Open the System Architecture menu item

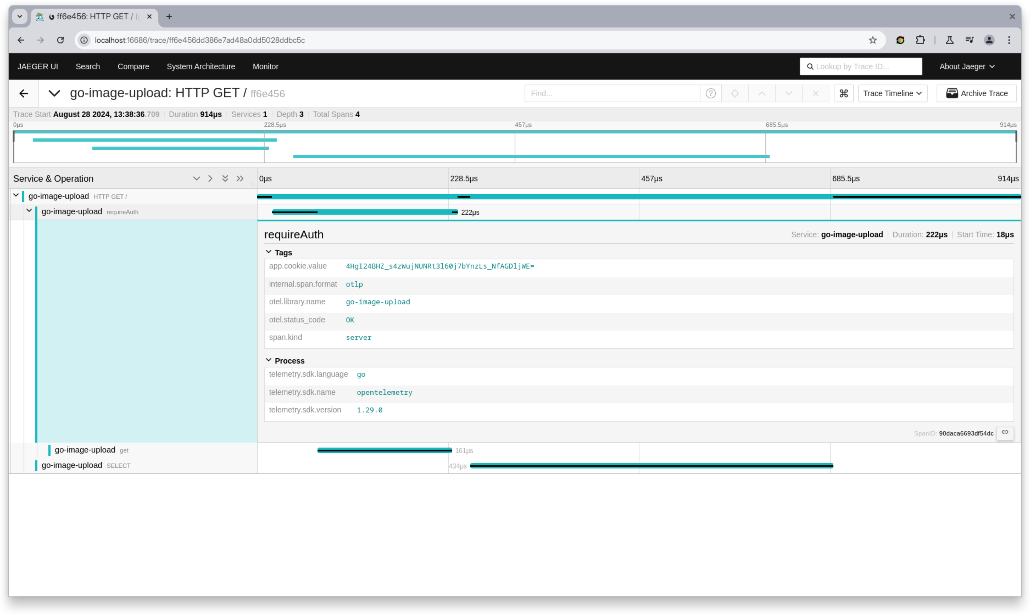click(201, 66)
